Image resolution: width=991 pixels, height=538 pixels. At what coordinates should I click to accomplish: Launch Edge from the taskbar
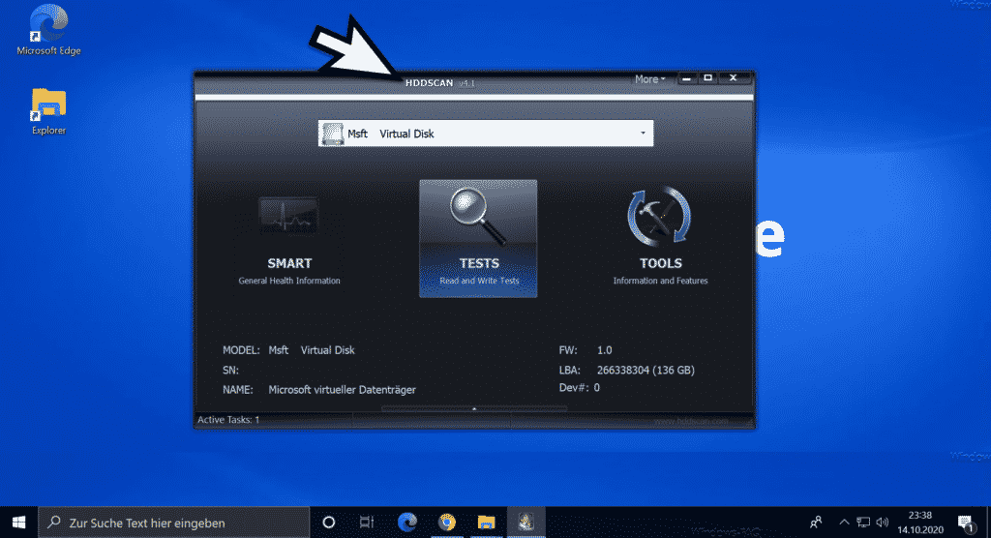(407, 523)
